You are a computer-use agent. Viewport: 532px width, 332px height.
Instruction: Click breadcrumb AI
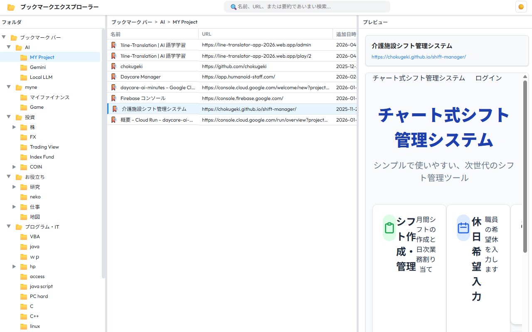pyautogui.click(x=163, y=22)
